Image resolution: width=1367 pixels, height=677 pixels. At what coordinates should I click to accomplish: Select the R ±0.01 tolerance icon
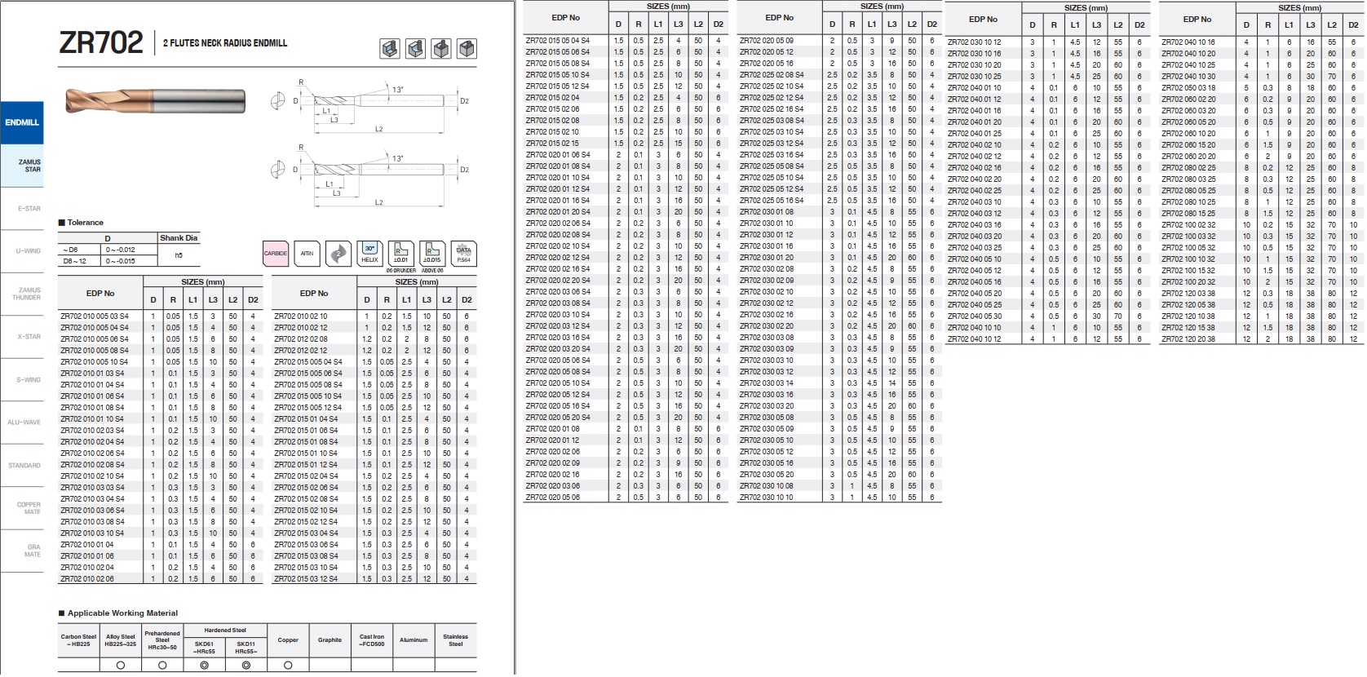pos(400,254)
